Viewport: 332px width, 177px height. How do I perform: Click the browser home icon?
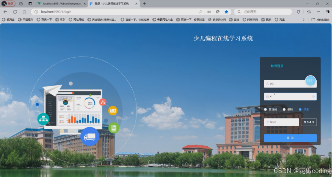[25, 11]
